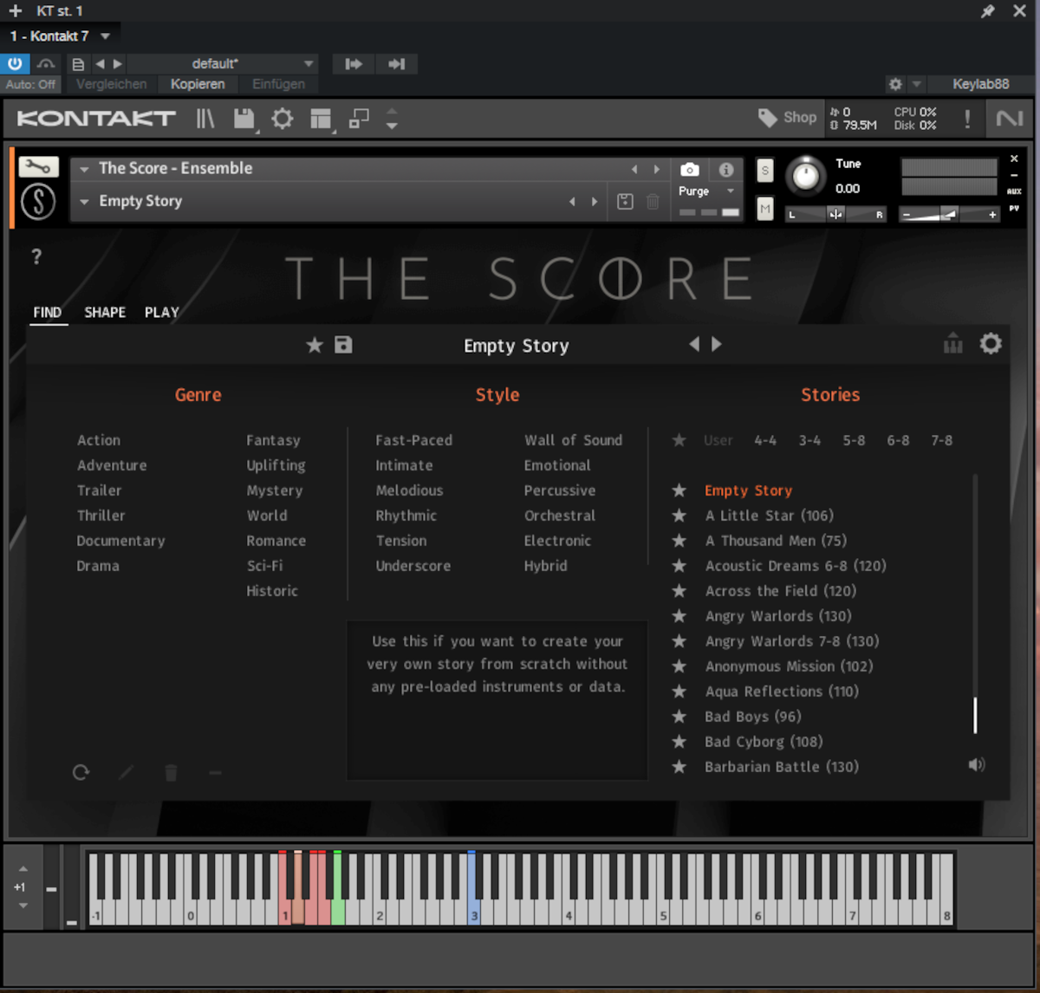Click the exclamation warning icon
Screen dimensions: 1040x993
tap(967, 119)
